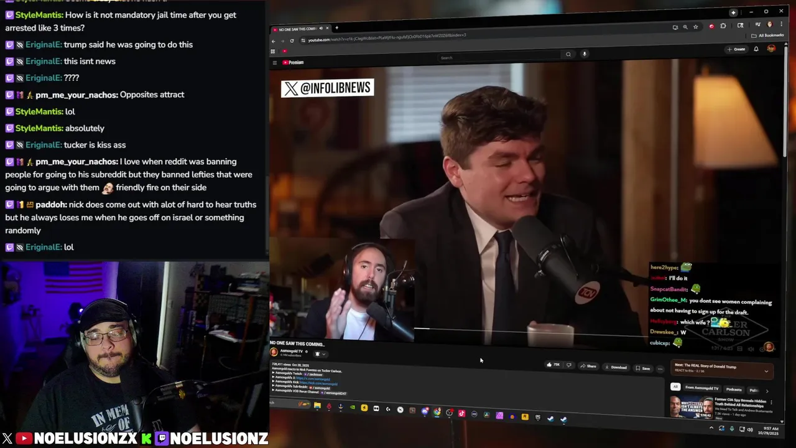Viewport: 796px width, 448px height.
Task: Open TikTok in the taskbar
Action: (x=461, y=413)
